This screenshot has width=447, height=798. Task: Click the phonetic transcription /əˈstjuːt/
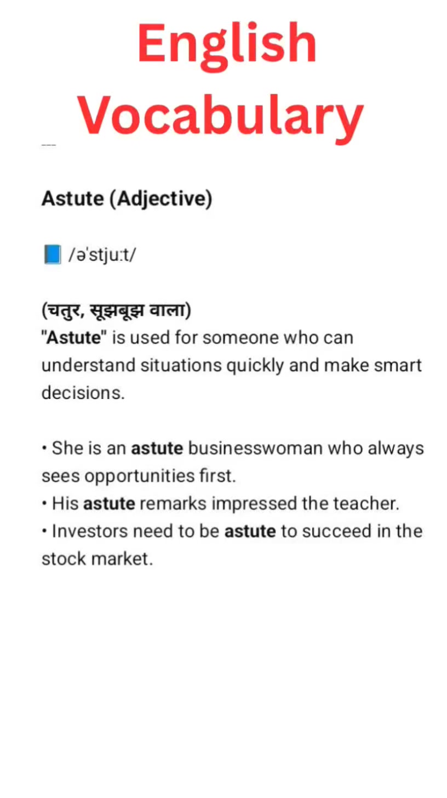(x=101, y=255)
